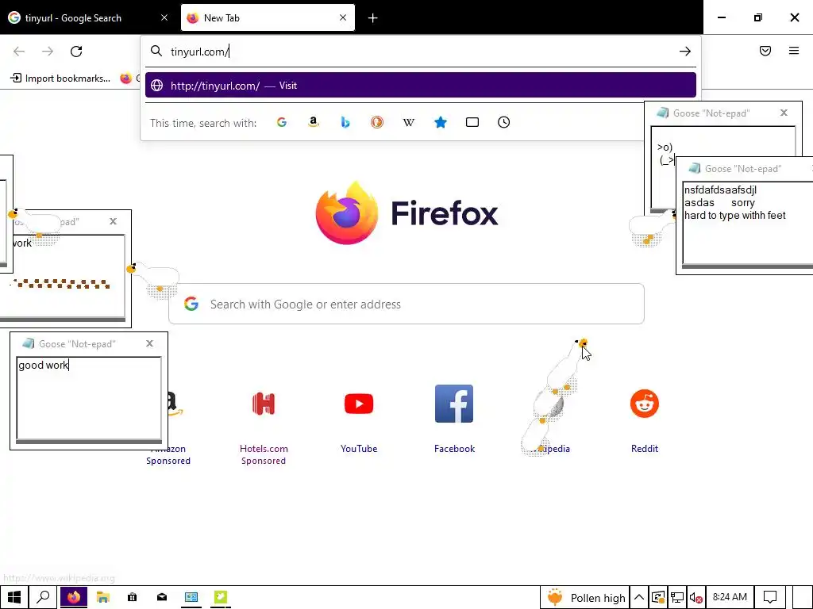Click the network tray icon
Viewport: 813px width, 609px height.
pos(676,598)
